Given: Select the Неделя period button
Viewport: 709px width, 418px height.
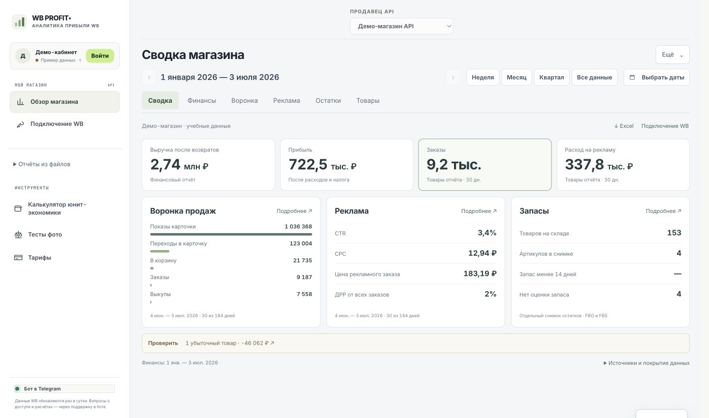Looking at the screenshot, I should click(x=483, y=77).
